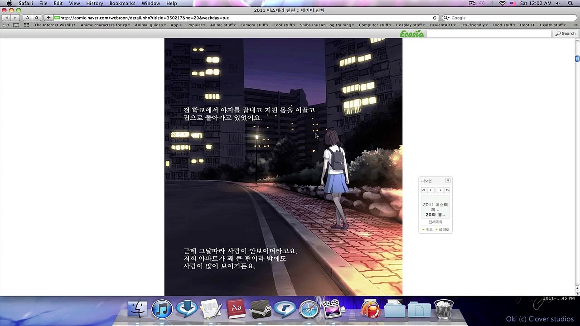This screenshot has height=326, width=580.
Task: Click the Google search field
Action: click(509, 18)
